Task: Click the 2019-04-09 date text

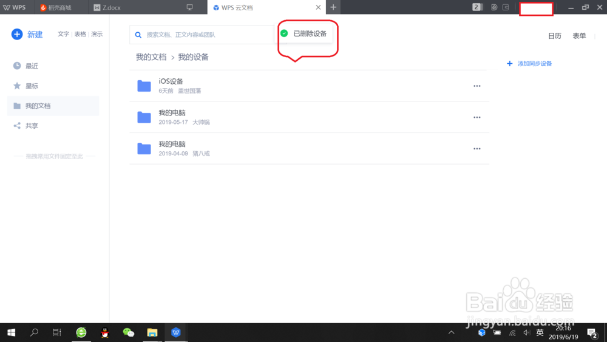Action: tap(173, 153)
